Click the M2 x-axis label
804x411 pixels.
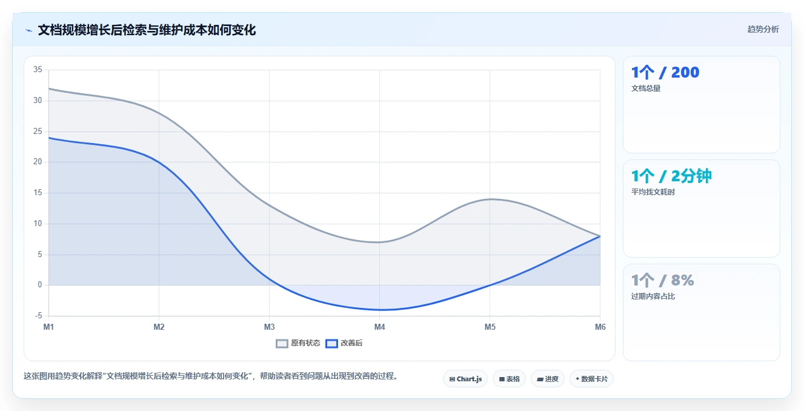[159, 327]
